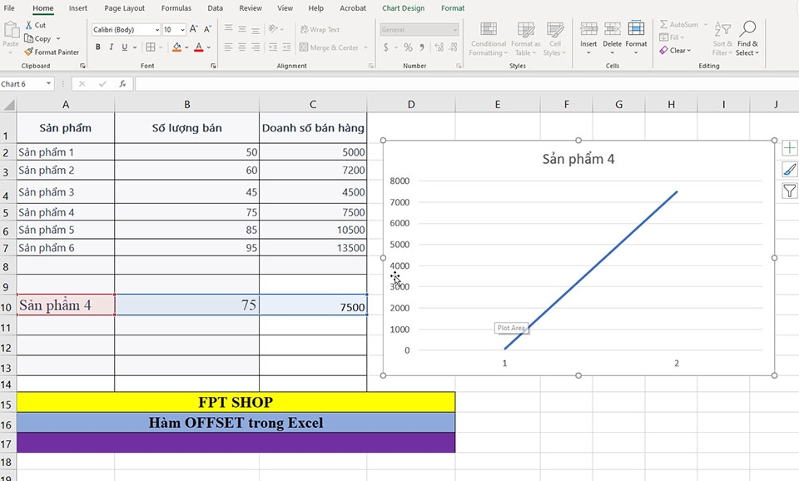The image size is (799, 481).
Task: Click the Insert Function fx button
Action: [x=122, y=84]
